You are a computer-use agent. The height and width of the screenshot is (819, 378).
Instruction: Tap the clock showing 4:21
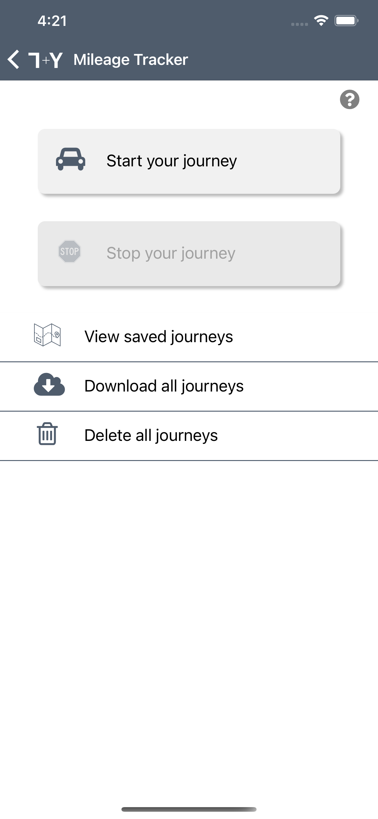coord(52,21)
